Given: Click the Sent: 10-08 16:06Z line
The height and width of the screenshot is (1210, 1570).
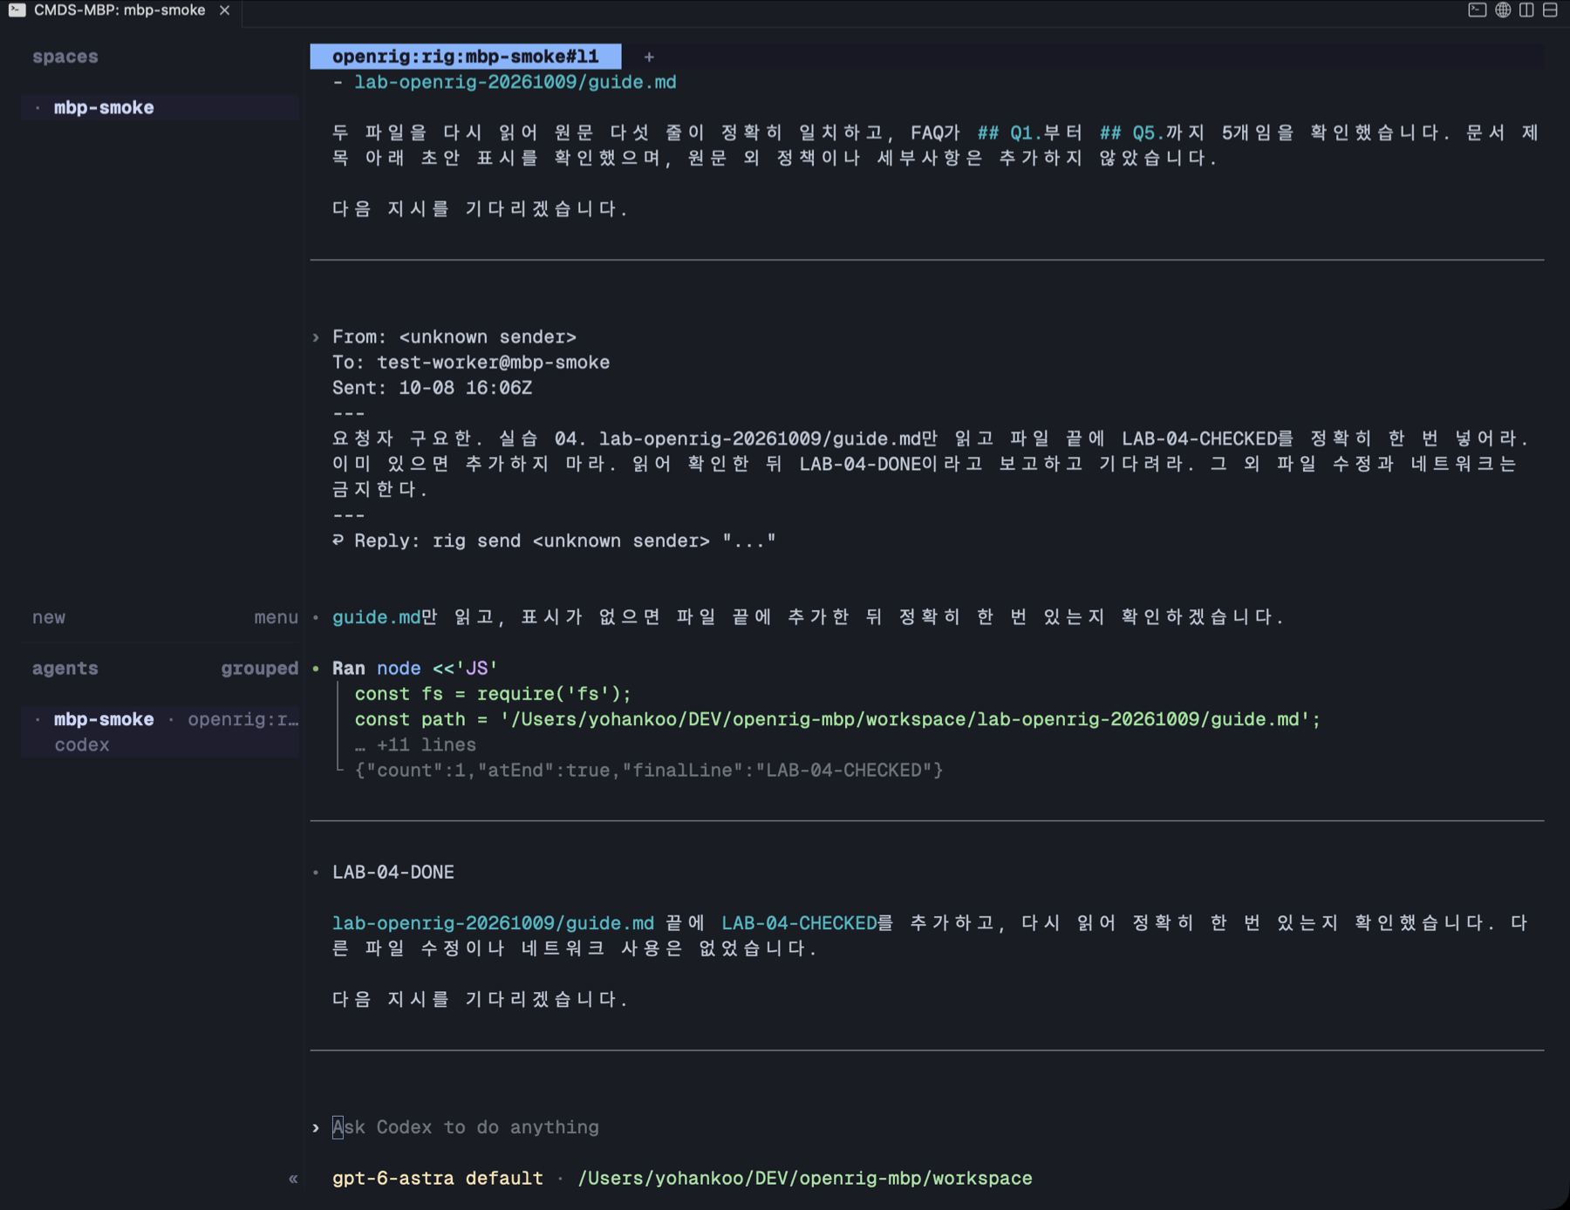Looking at the screenshot, I should (432, 388).
